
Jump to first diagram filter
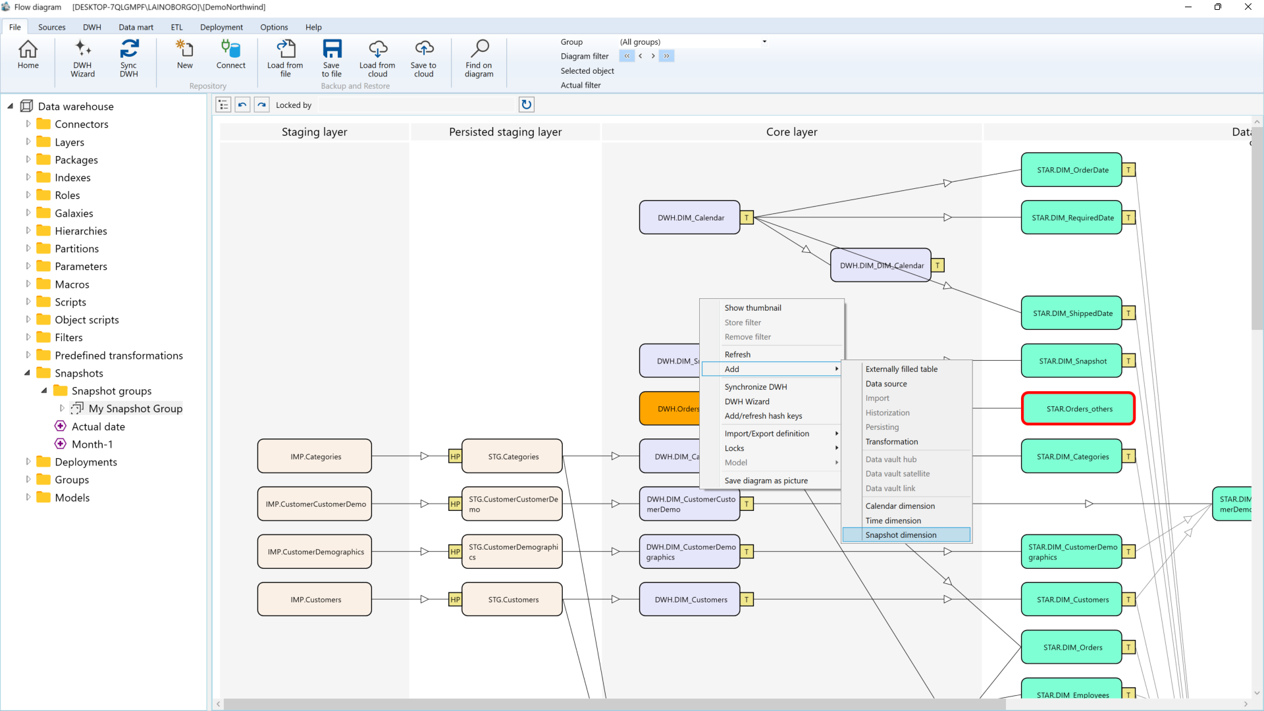pyautogui.click(x=627, y=56)
